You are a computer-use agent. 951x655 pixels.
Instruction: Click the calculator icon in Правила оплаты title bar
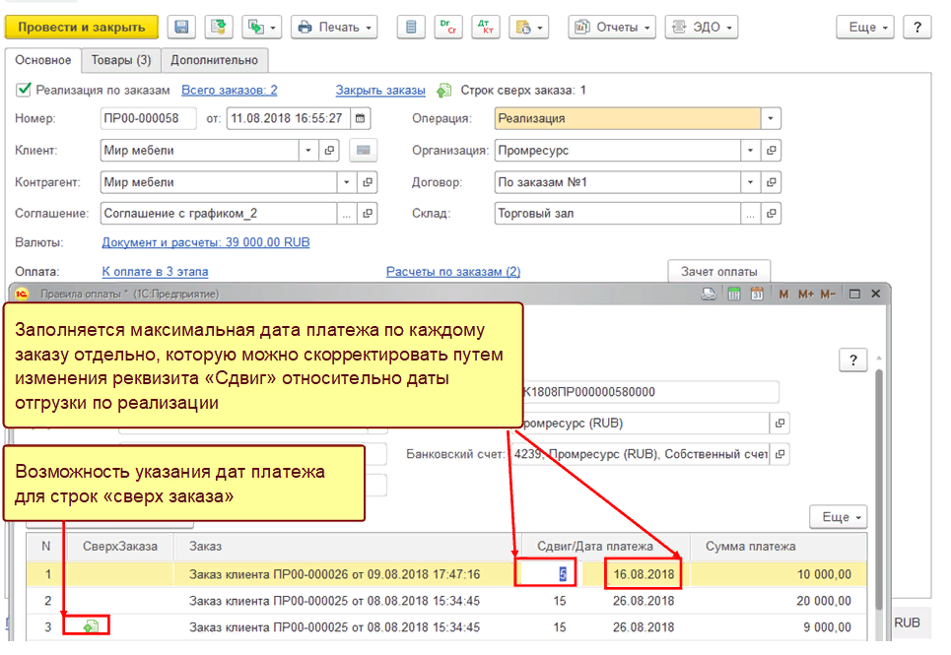pos(733,294)
